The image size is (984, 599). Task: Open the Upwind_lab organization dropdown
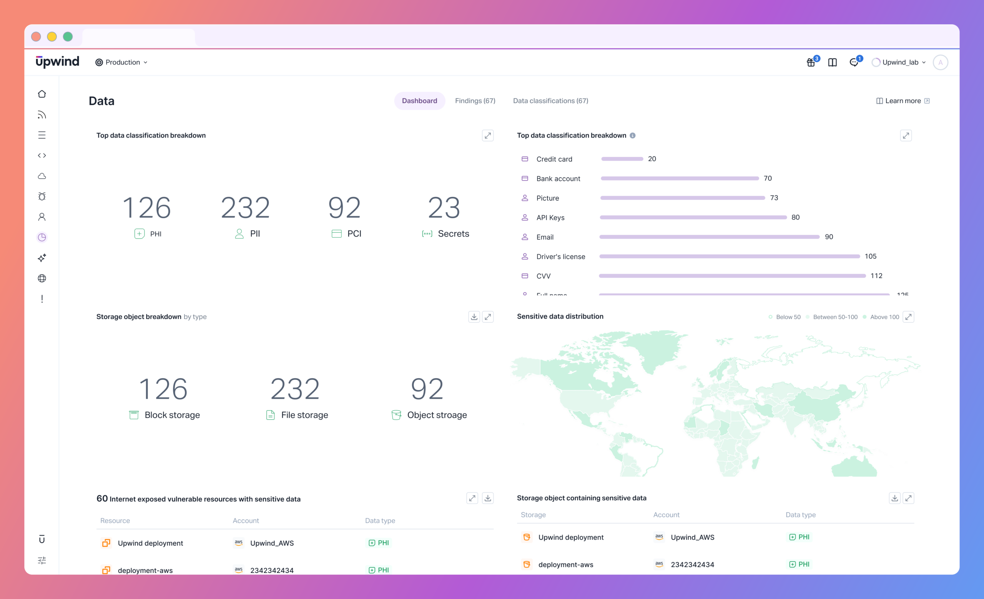coord(899,62)
